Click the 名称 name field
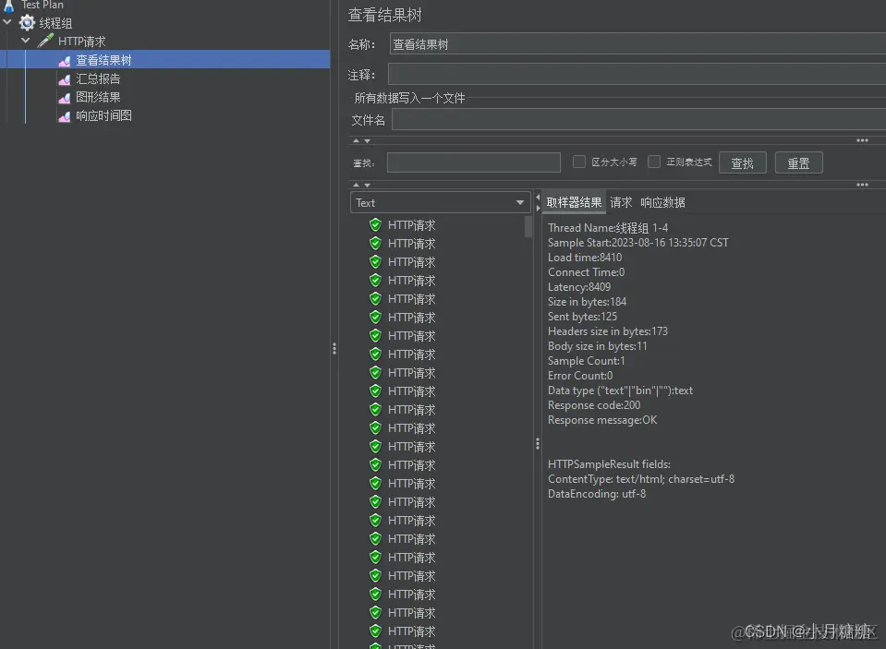Image resolution: width=886 pixels, height=649 pixels. 637,44
